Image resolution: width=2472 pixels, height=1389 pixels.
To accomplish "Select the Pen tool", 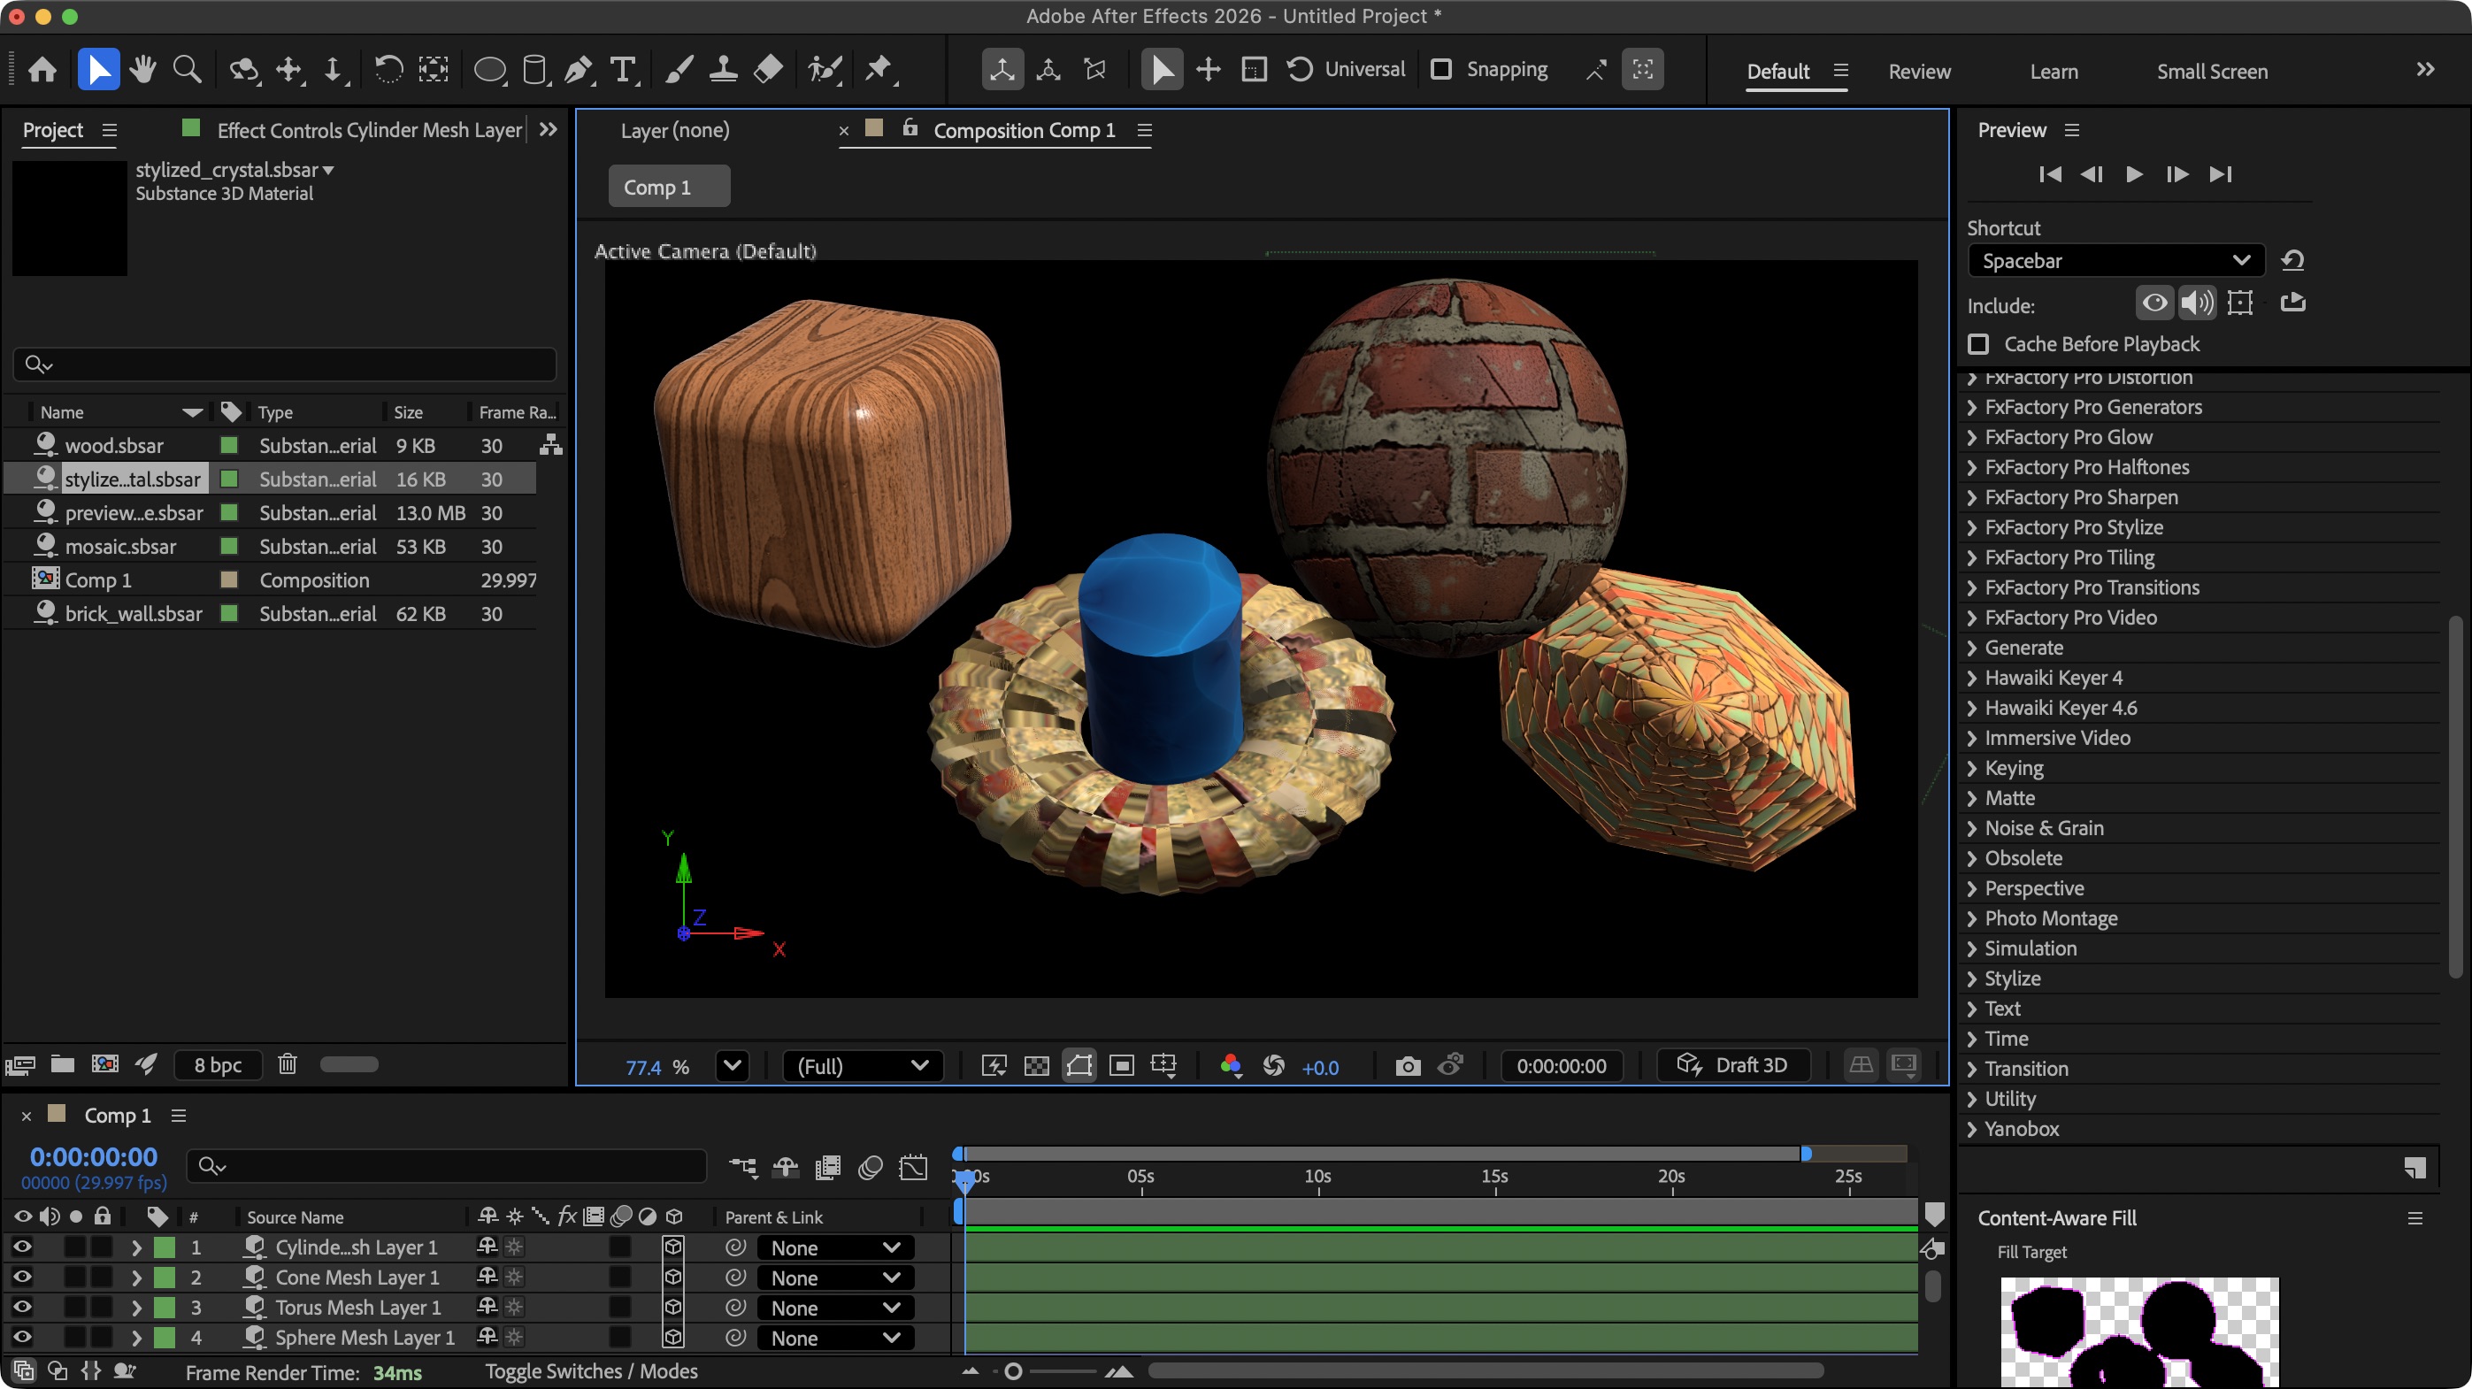I will (x=579, y=68).
